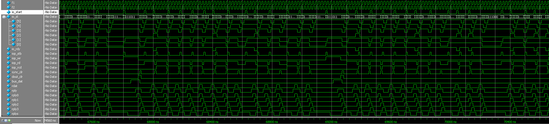Select bit [5] under io_st

point(19,21)
